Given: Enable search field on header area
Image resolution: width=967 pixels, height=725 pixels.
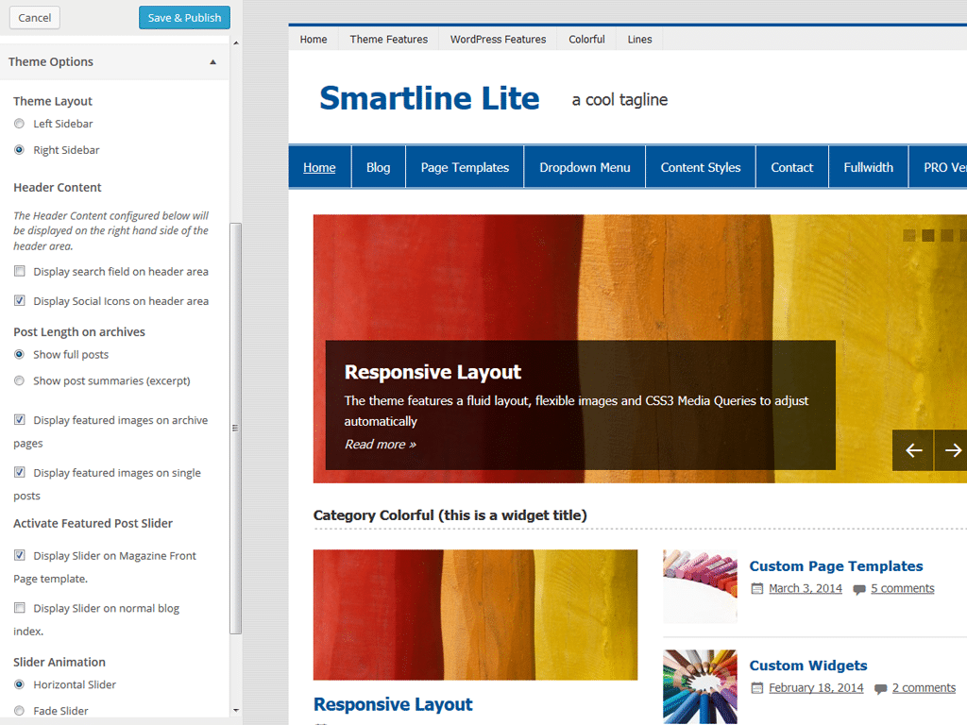Looking at the screenshot, I should click(x=20, y=271).
